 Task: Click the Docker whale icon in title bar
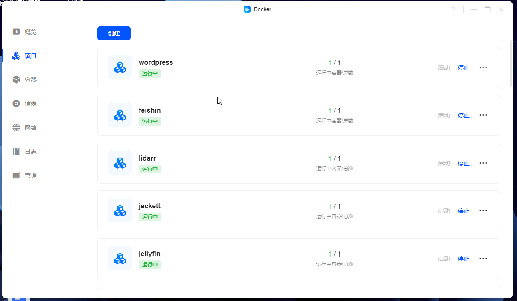247,9
